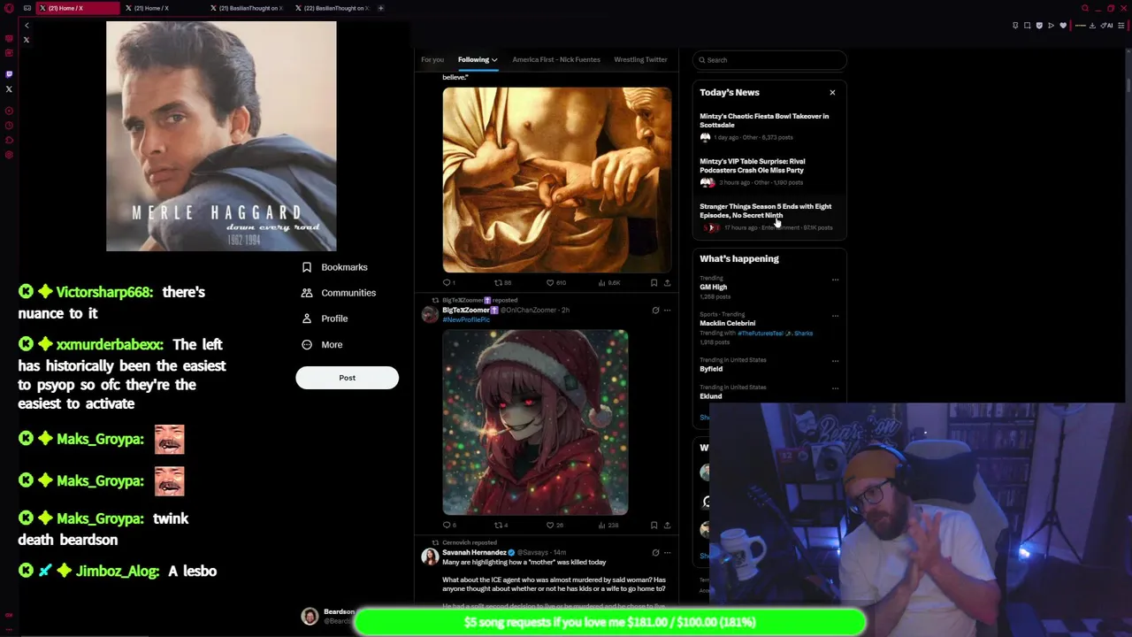
Task: View analytics of post with 238 views
Action: [x=607, y=526]
